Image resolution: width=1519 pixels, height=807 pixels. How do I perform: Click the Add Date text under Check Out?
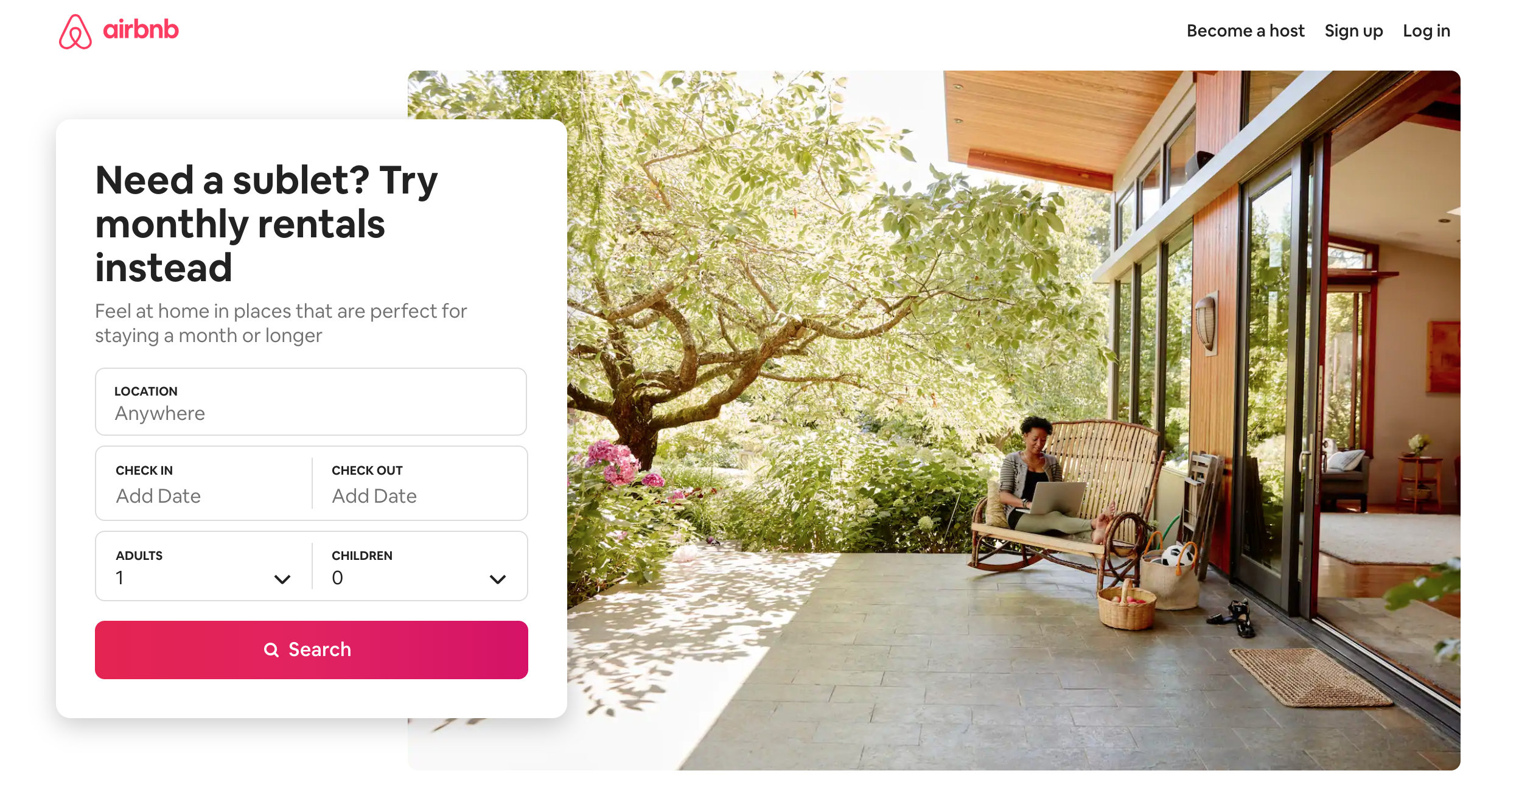(x=374, y=496)
